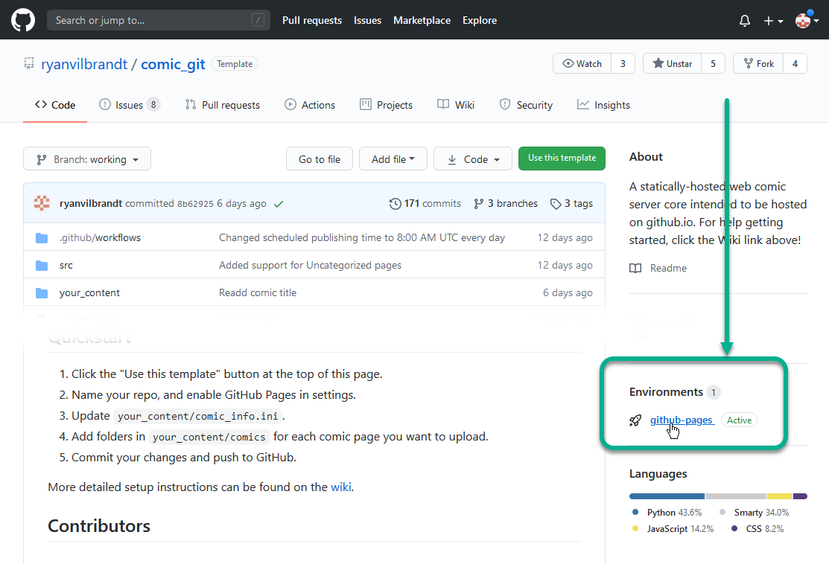The image size is (829, 564).
Task: Click the Unstar button
Action: [672, 63]
